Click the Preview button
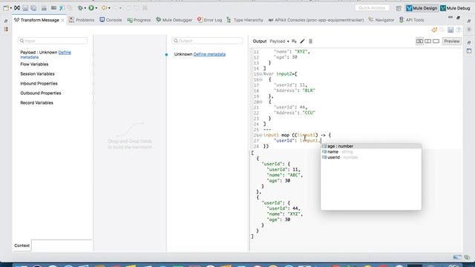Screen dimensions: 475x267 tap(452, 42)
